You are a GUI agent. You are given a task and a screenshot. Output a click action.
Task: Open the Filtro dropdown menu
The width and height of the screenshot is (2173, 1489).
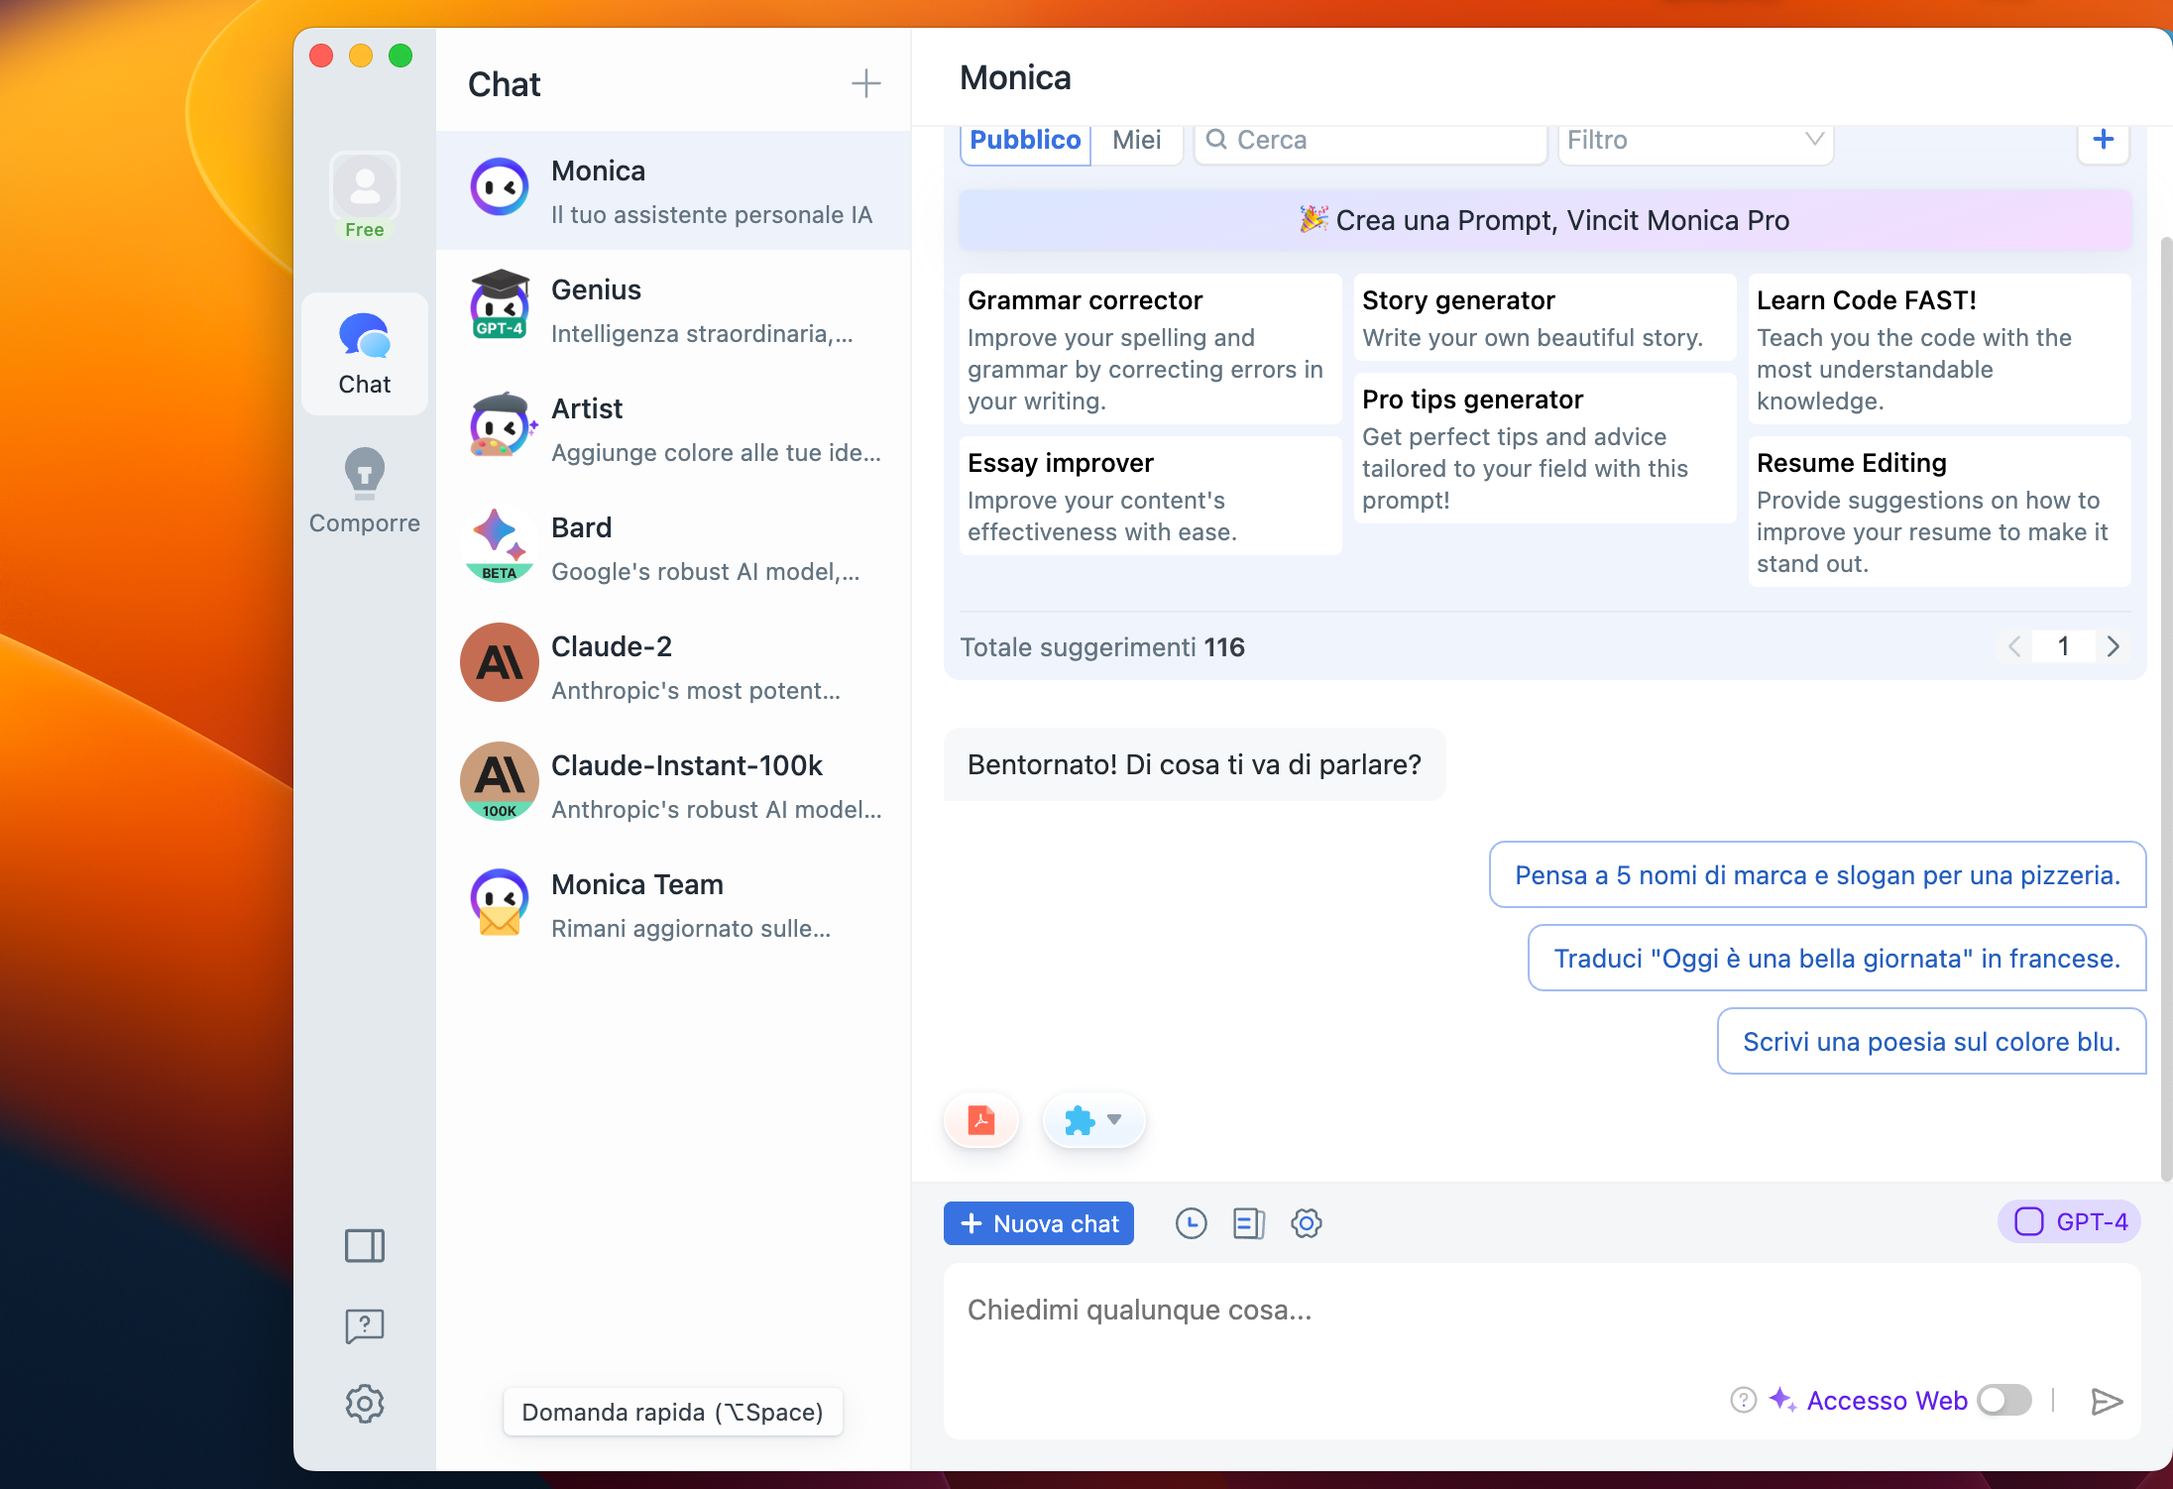[1691, 139]
